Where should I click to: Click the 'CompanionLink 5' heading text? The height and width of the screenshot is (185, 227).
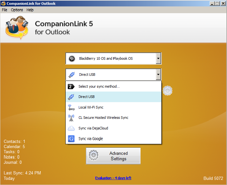pos(64,24)
